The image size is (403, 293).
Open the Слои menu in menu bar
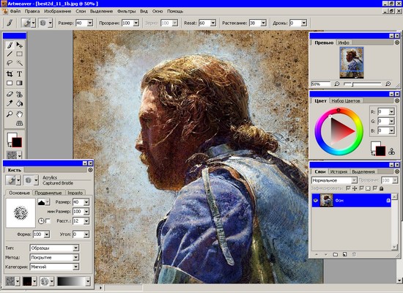tap(81, 11)
